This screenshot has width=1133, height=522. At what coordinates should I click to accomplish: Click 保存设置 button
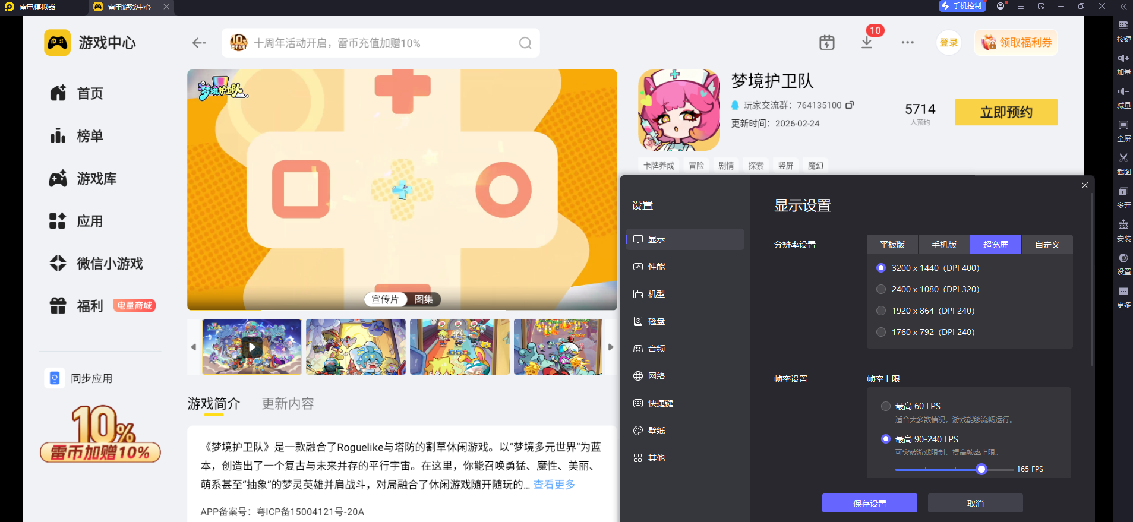870,504
